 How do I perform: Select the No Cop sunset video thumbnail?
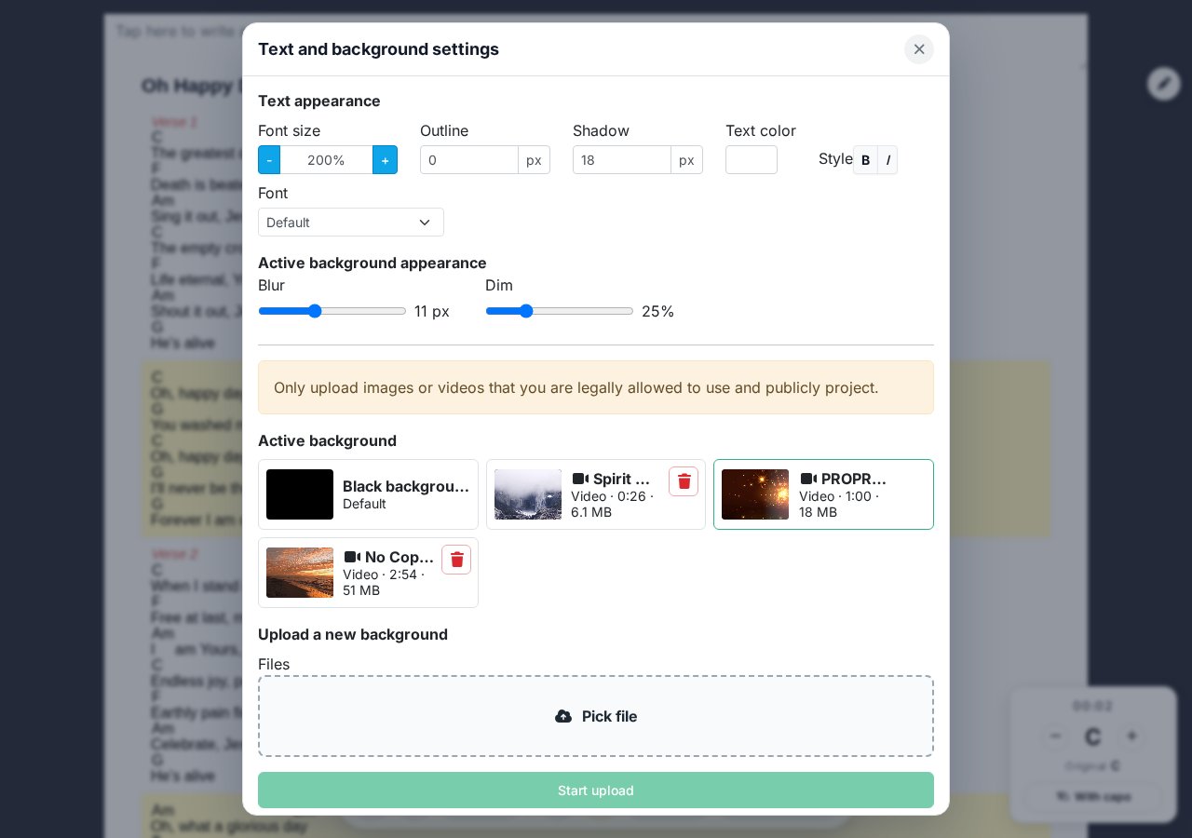coord(300,573)
